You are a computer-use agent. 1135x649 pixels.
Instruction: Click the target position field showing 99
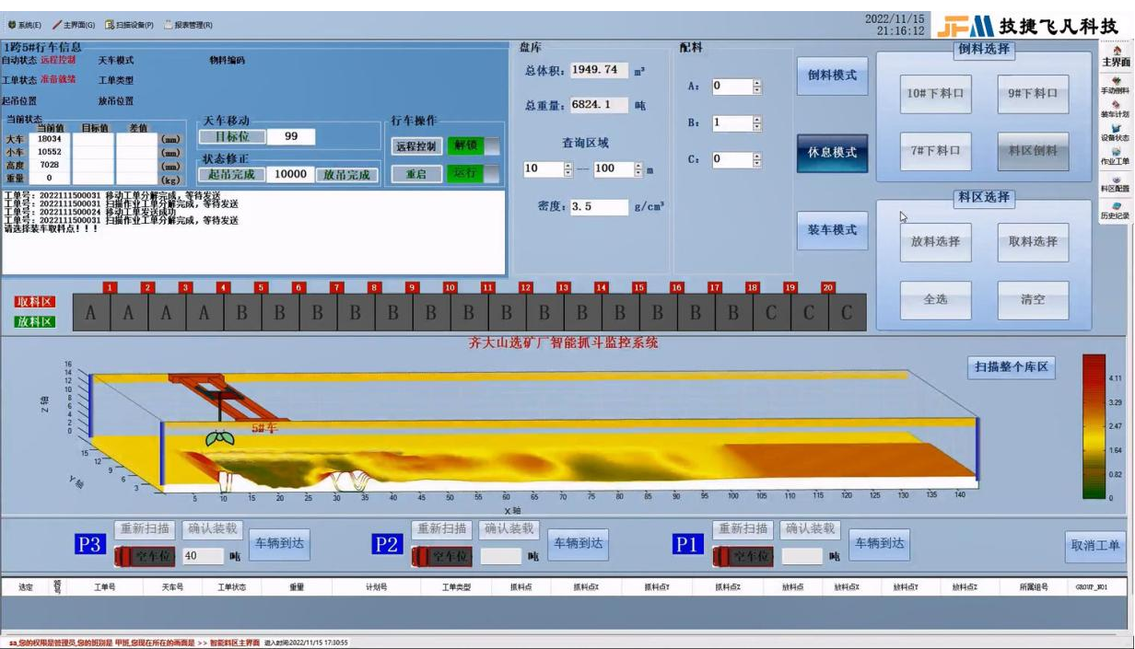tap(291, 136)
